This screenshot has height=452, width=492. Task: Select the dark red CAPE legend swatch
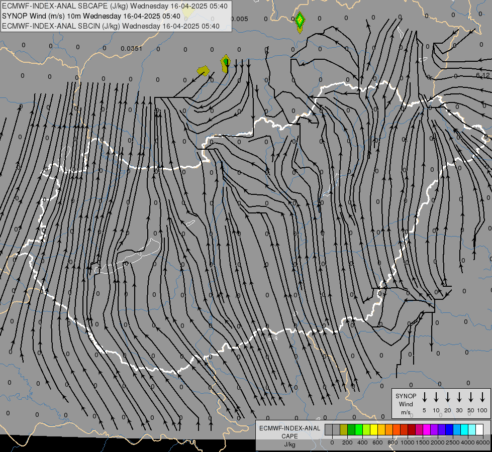[412, 429]
